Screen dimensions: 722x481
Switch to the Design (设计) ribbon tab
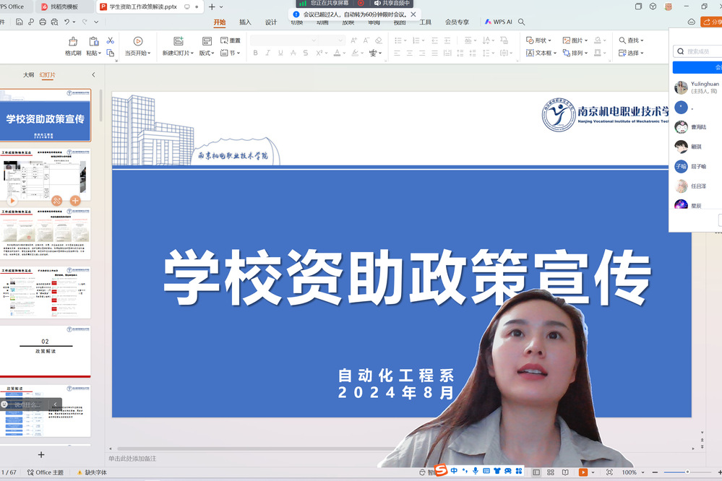271,22
